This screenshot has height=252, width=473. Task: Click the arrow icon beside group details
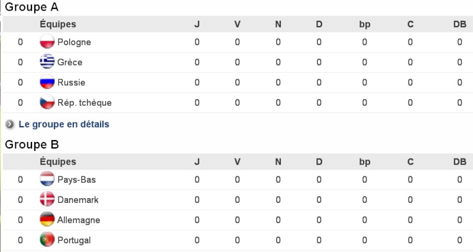10,124
